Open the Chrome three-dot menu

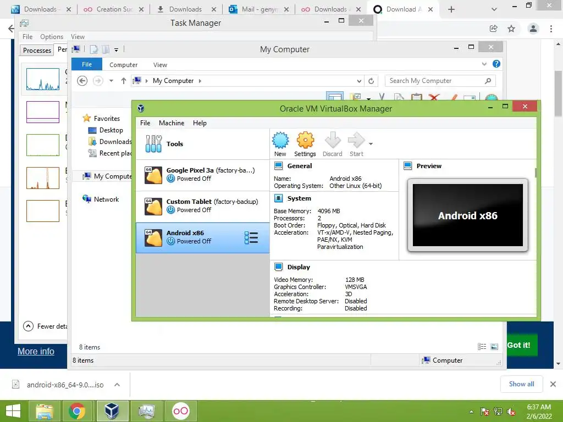pyautogui.click(x=551, y=29)
